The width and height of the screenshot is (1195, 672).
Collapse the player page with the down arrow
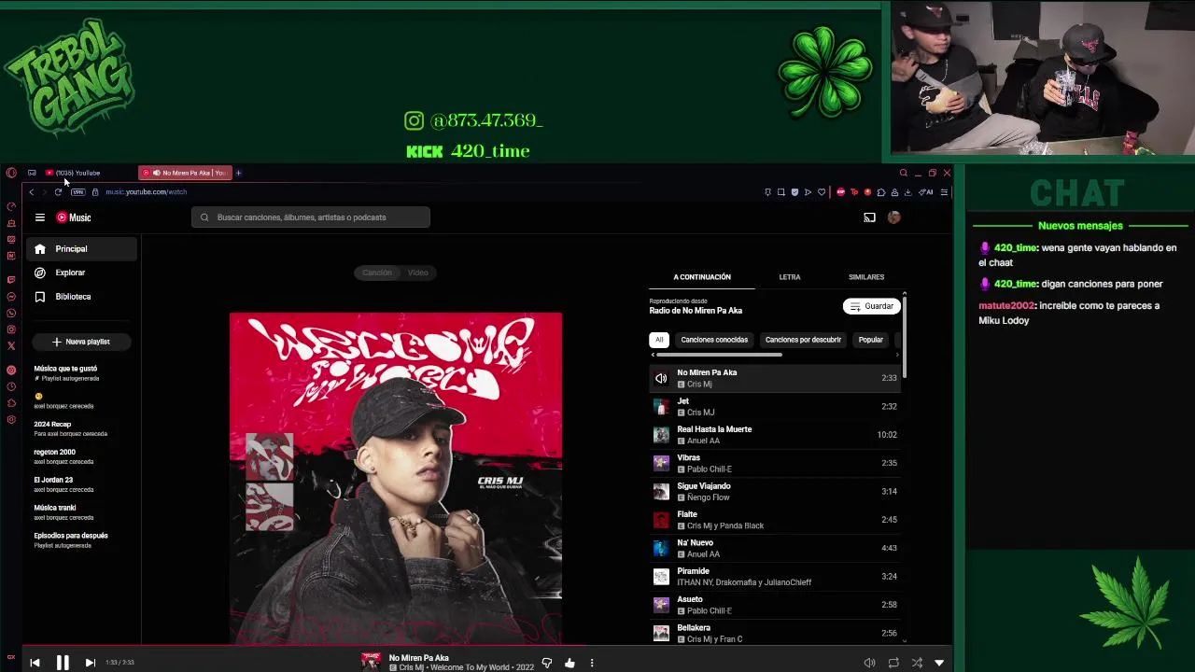939,663
